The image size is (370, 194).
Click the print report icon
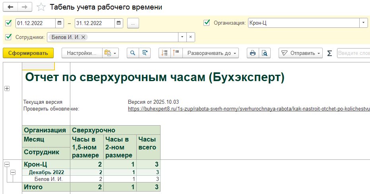(252, 53)
